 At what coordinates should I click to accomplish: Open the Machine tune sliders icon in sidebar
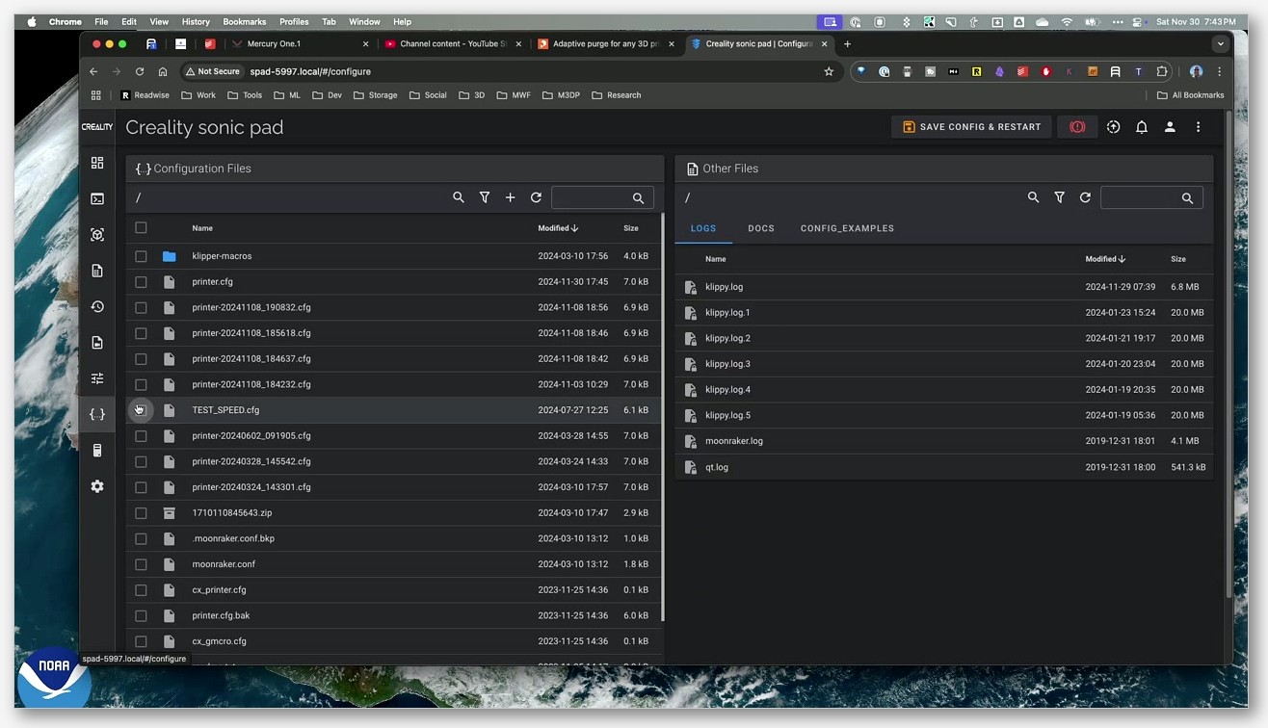(x=97, y=378)
